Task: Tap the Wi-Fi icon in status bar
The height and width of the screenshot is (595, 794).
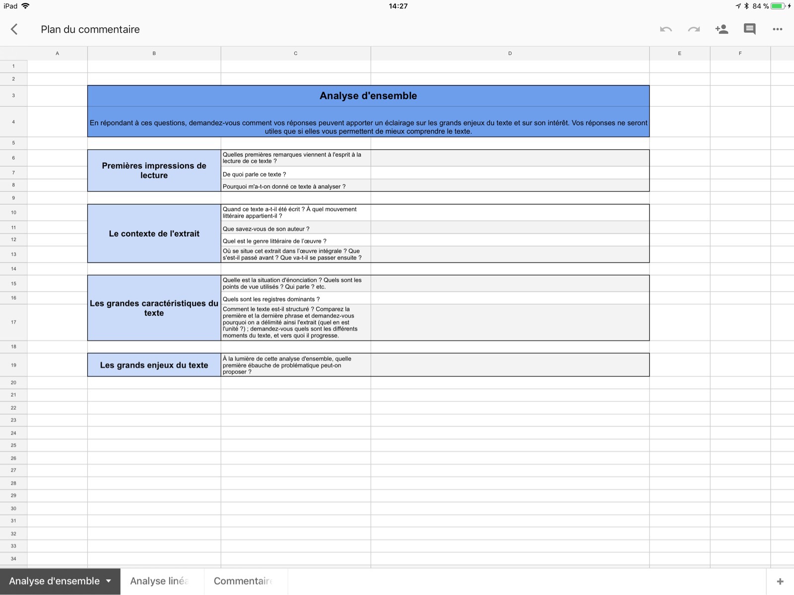Action: coord(25,6)
